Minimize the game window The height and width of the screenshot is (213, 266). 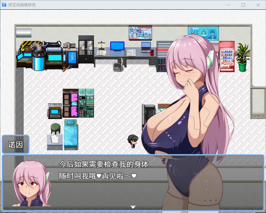click(229, 5)
